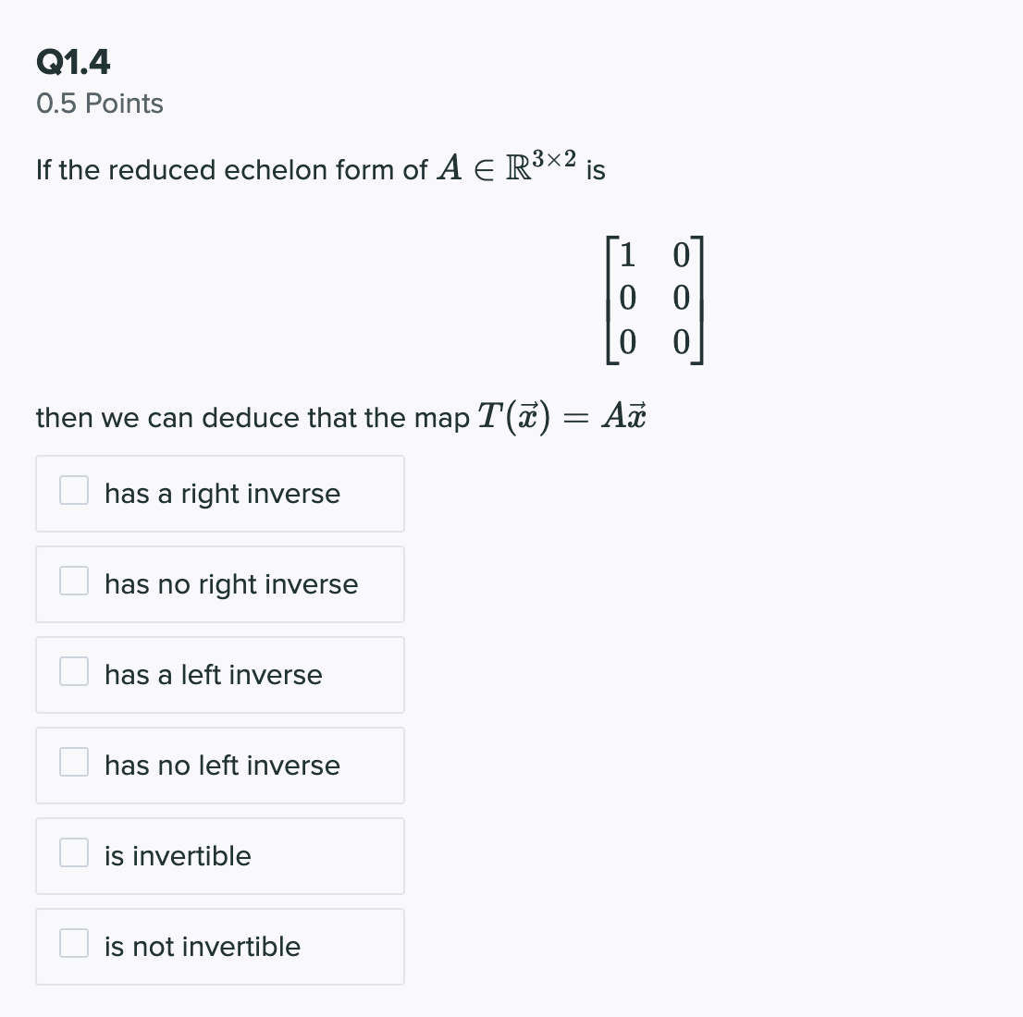
Task: Check the 'has a left inverse' checkbox
Action: point(73,671)
